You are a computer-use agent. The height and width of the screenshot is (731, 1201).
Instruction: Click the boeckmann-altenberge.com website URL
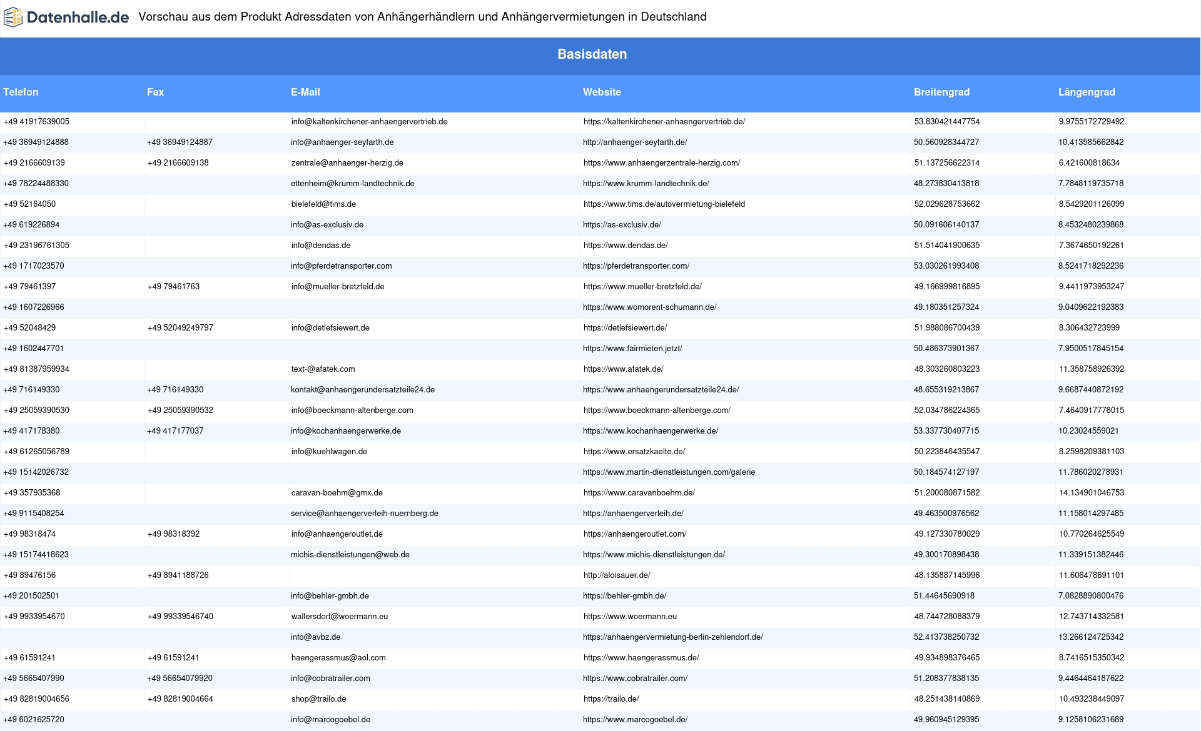(657, 410)
